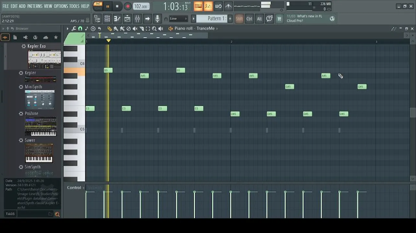
Task: Pause playback with the pause button
Action: 108,6
